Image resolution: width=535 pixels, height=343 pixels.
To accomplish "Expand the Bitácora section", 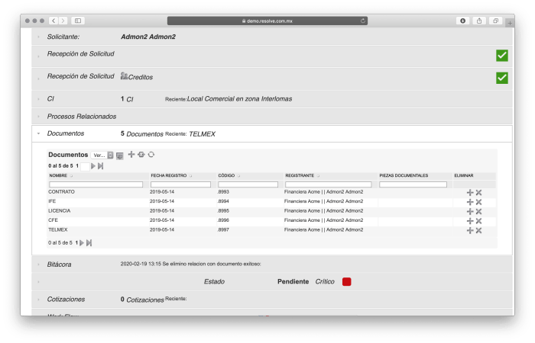I will [x=38, y=264].
